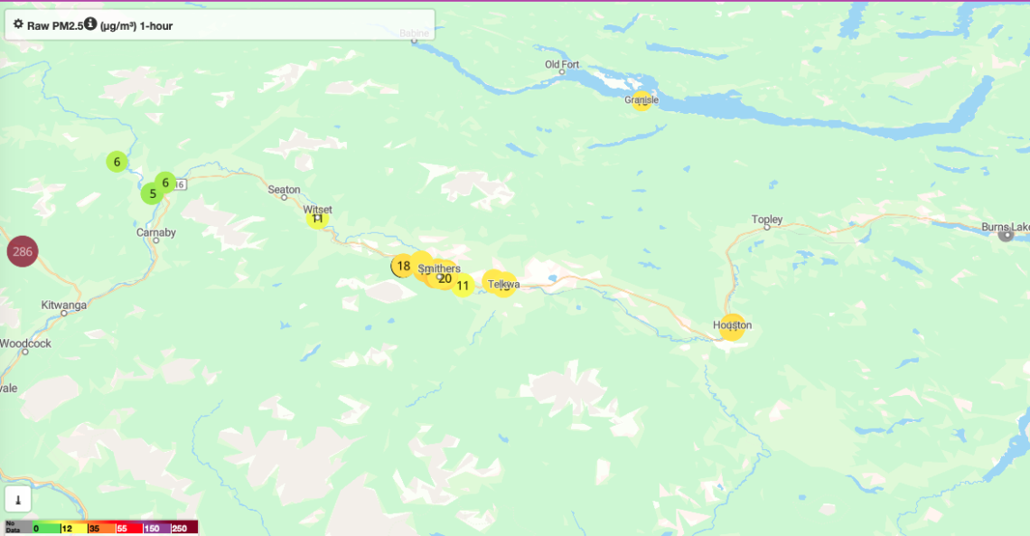Click the Smithers town label
Screen dimensions: 1030x536
pos(439,268)
